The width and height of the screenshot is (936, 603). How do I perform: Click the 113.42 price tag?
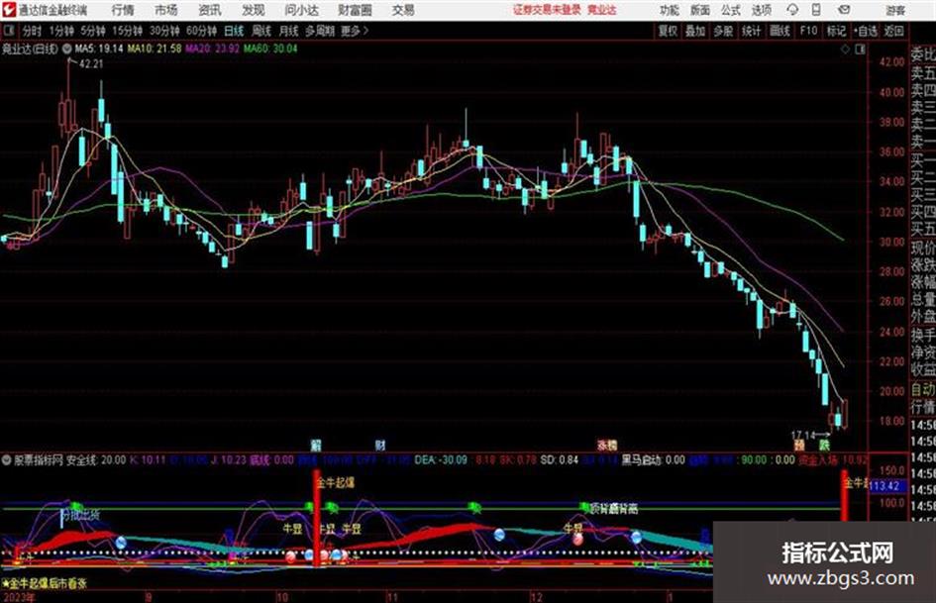click(884, 486)
